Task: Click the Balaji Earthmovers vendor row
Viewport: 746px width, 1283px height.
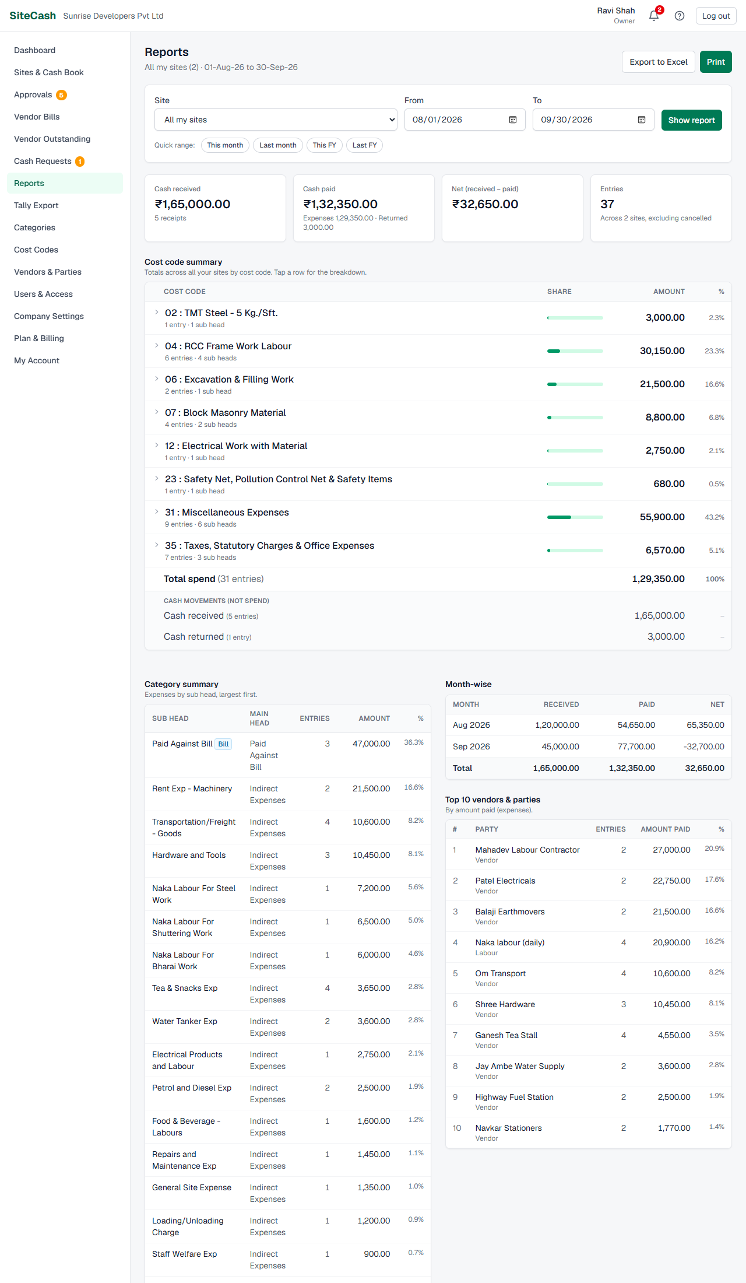Action: (589, 916)
